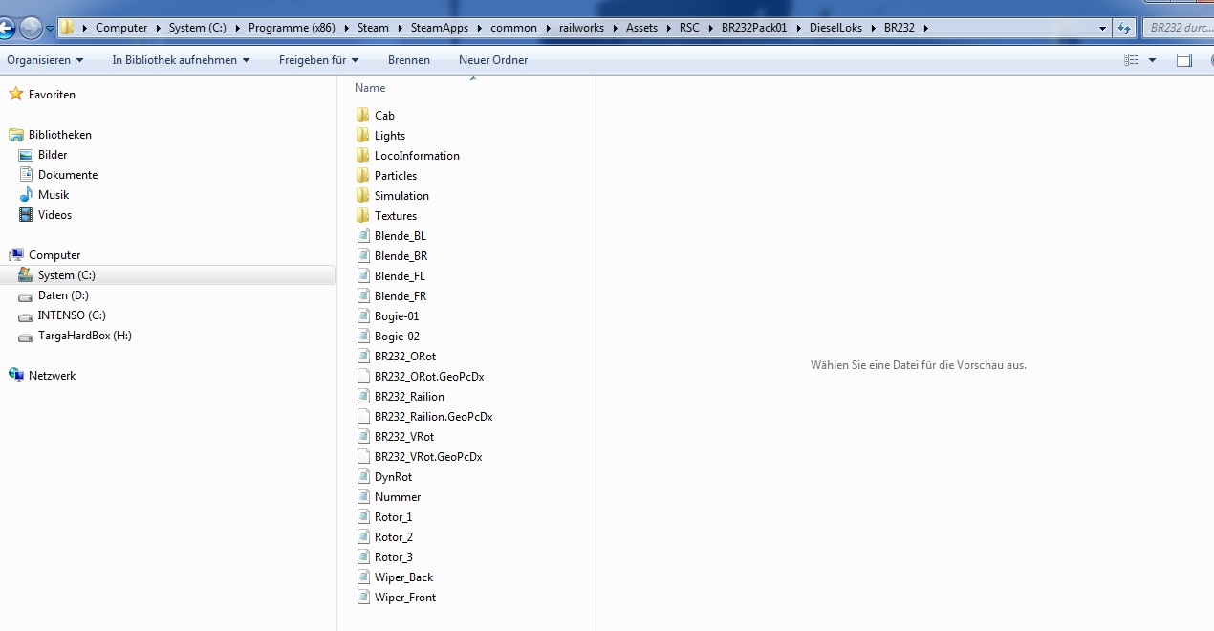
Task: Select the file named Nummer
Action: [x=398, y=497]
